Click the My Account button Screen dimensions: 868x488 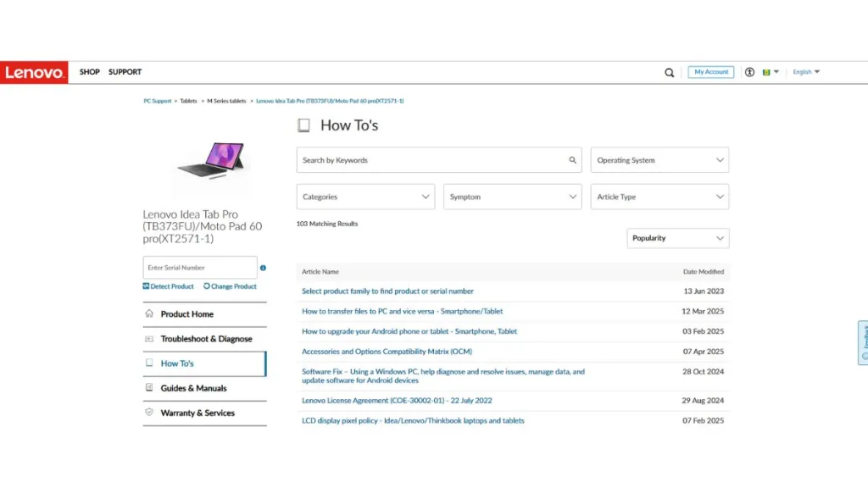(711, 72)
